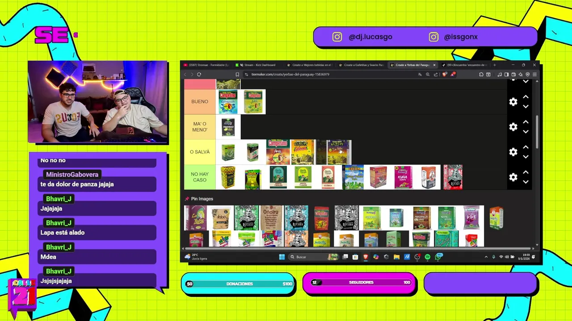The image size is (572, 321).
Task: Select Campesino Refrescante yerba in BUENO tier
Action: (228, 102)
